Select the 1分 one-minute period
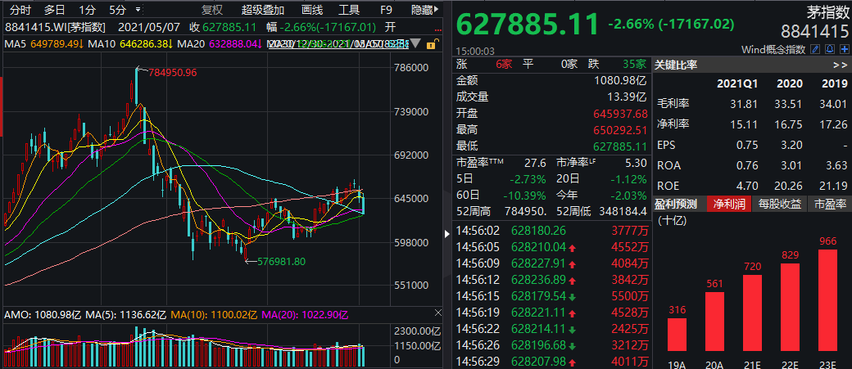Screen dimensions: 852x369 click(x=87, y=10)
